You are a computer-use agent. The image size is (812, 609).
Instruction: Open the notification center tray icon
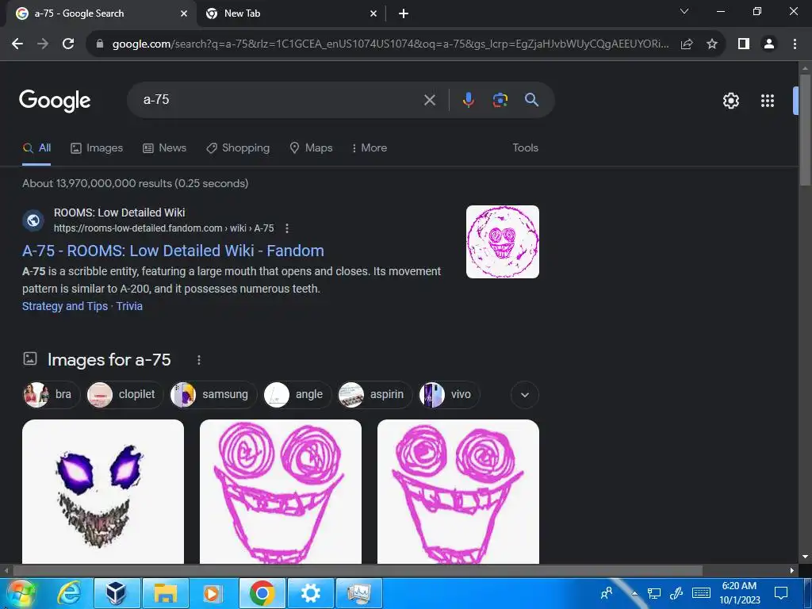point(781,593)
